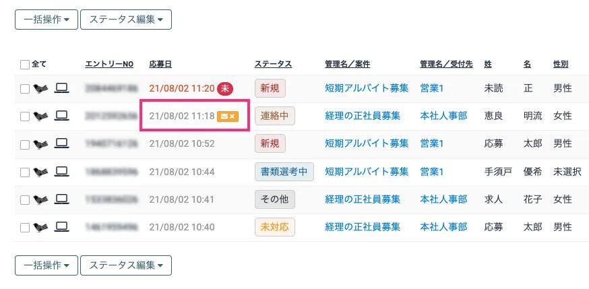The image size is (589, 289).
Task: Click the laptop icon in the 11:20 entry row
Action: tap(62, 88)
